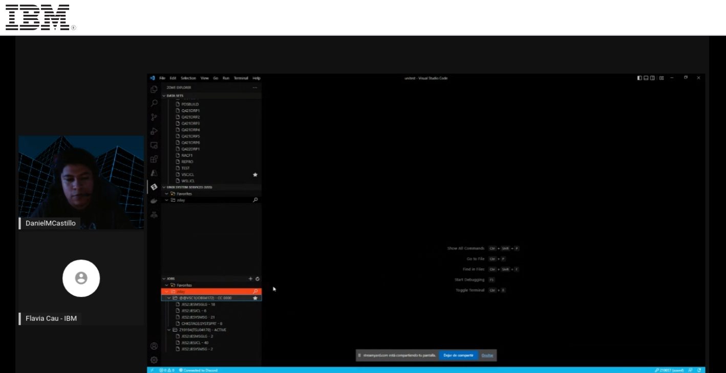Image resolution: width=726 pixels, height=373 pixels.
Task: Open the Docker view icon
Action: 154,201
